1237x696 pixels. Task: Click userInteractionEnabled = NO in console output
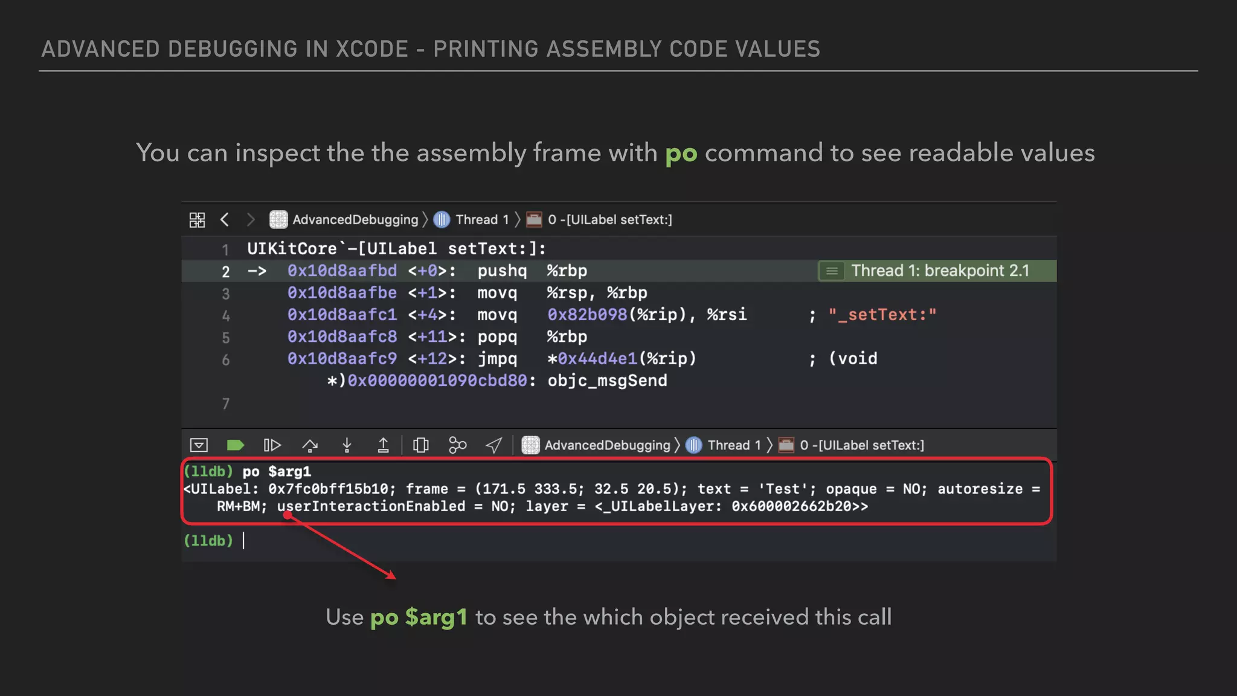click(393, 506)
